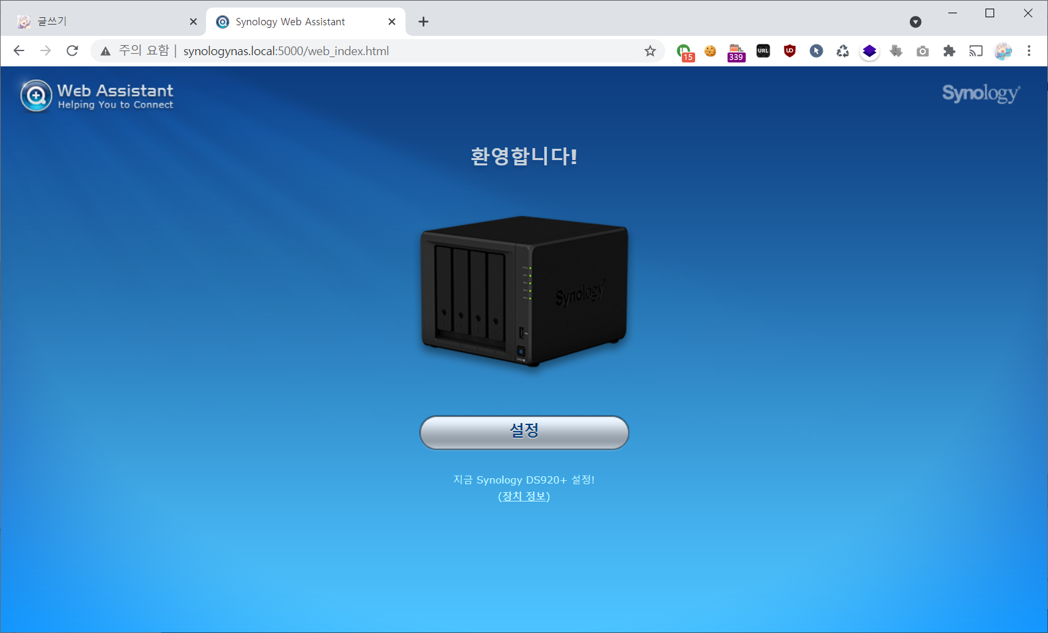Open the Chrome three-dot menu
Image resolution: width=1048 pixels, height=633 pixels.
1029,51
